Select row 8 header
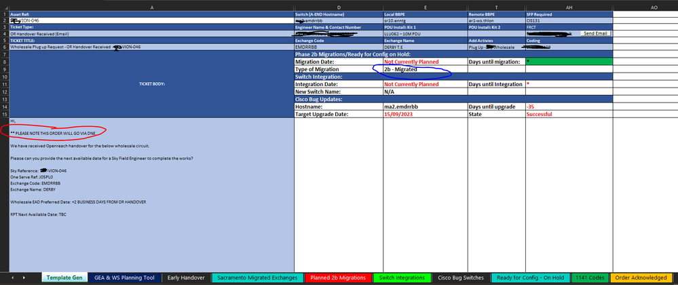678x285 pixels. pyautogui.click(x=4, y=62)
